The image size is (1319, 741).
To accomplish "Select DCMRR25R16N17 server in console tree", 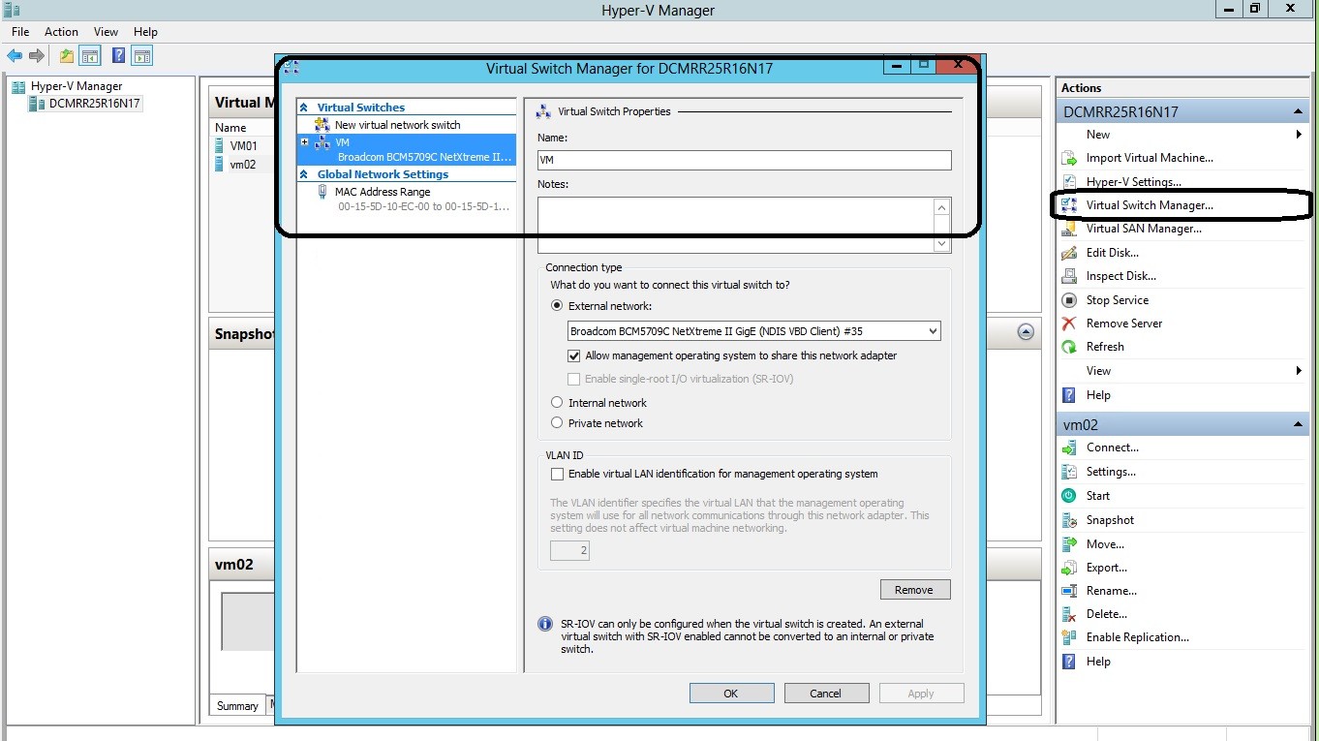I will 95,104.
